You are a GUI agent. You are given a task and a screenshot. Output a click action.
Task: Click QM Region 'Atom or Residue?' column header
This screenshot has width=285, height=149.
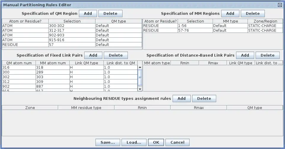(x=25, y=21)
